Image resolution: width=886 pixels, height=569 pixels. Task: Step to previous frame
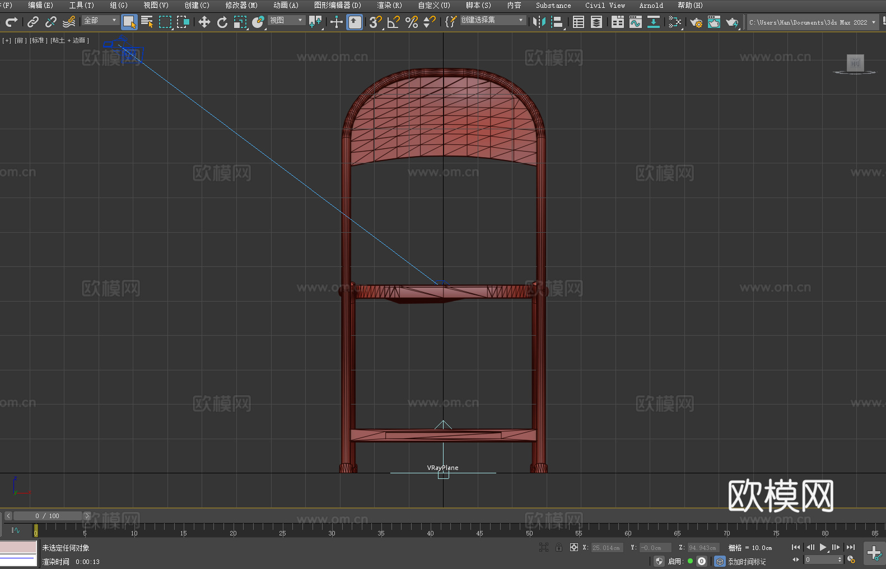pos(810,547)
